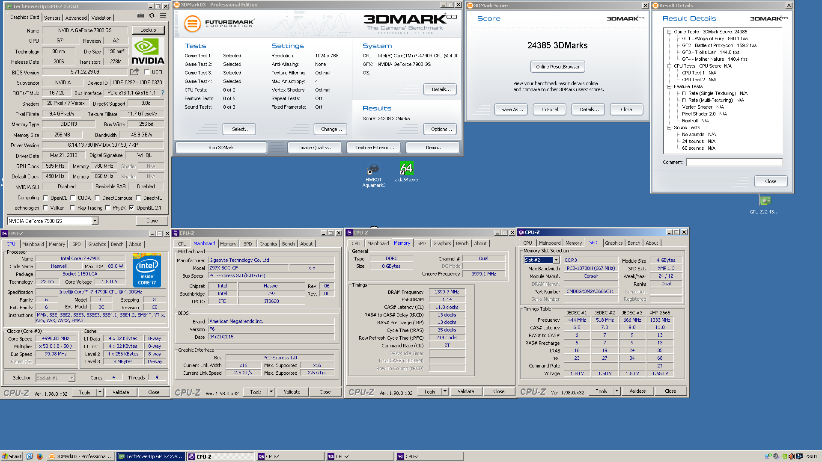Click the Bus Interface question mark

(x=163, y=93)
